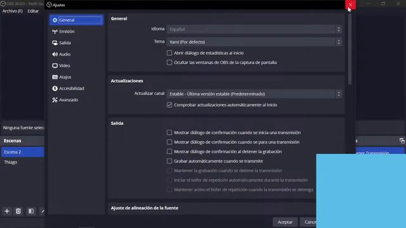Open the Atajos settings section
The width and height of the screenshot is (406, 228).
(76, 77)
